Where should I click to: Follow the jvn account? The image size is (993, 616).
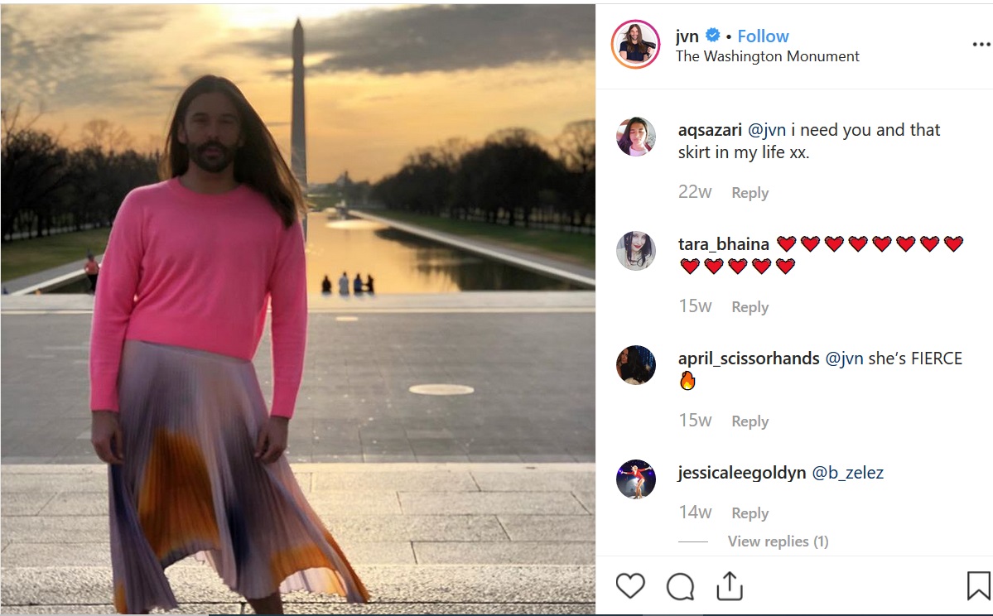(763, 36)
